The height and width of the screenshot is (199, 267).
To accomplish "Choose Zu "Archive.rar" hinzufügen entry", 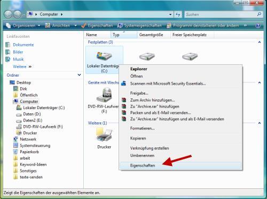I will (180, 106).
